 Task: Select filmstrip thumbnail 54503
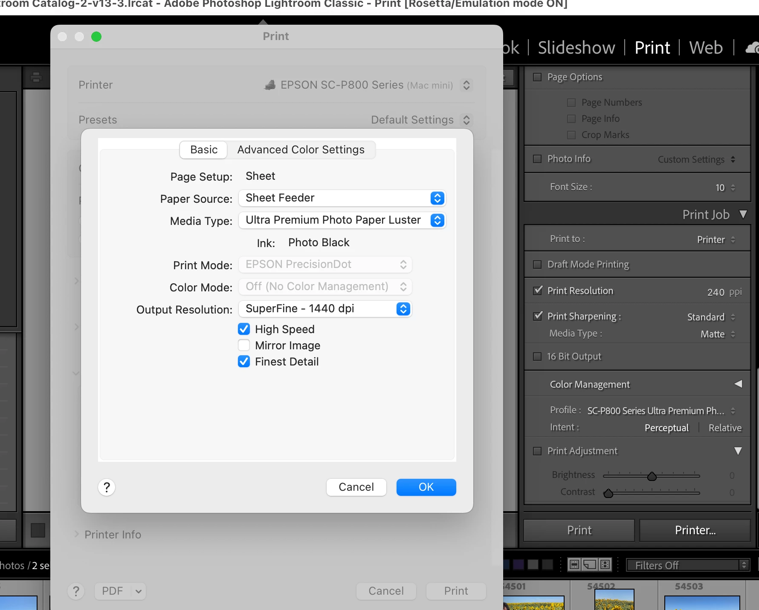(x=702, y=602)
